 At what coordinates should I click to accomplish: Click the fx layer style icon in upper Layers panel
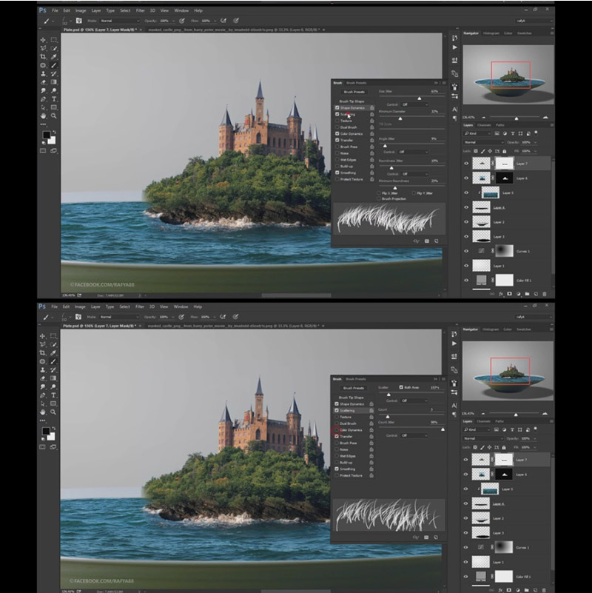click(x=501, y=294)
